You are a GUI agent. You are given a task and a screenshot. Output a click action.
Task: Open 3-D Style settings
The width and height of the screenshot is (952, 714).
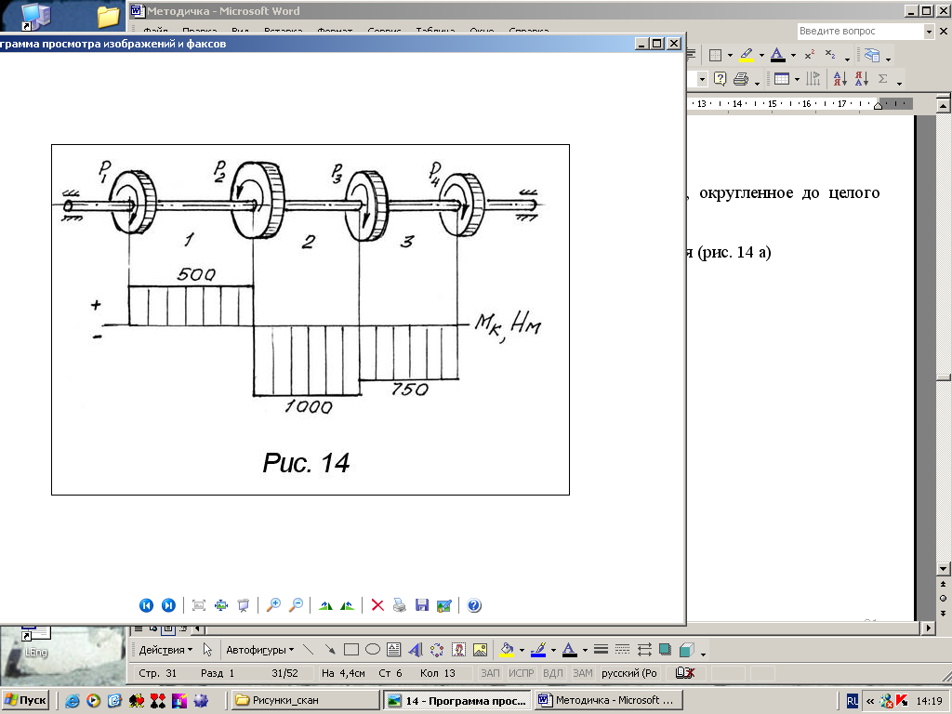click(687, 650)
